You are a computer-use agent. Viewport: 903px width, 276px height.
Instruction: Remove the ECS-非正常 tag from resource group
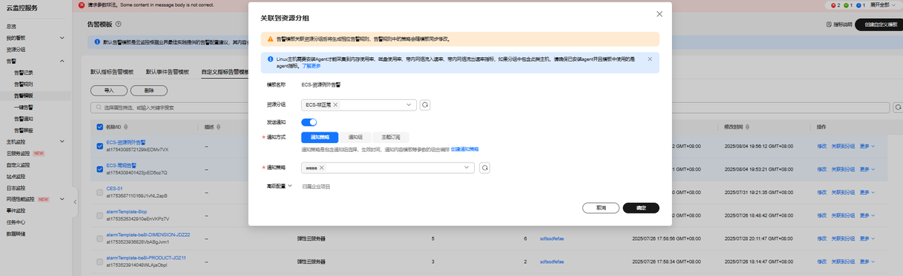[335, 105]
